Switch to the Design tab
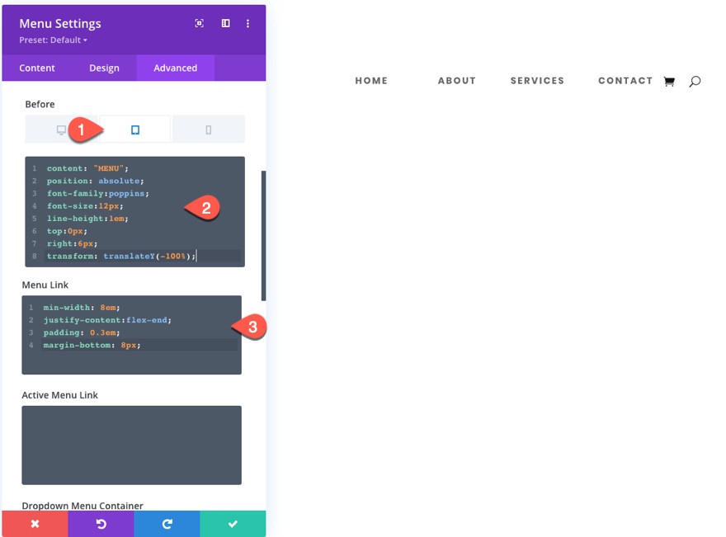 point(104,68)
